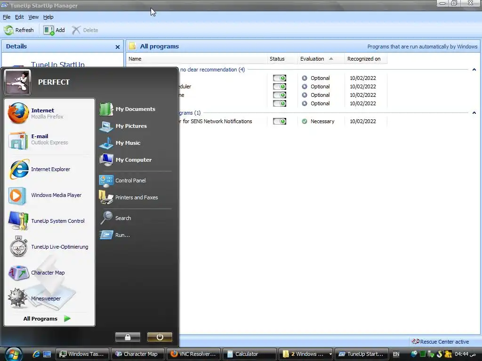This screenshot has width=482, height=361.
Task: Open Character Map from Start menu
Action: [49, 273]
